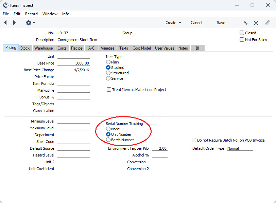276x203 pixels.
Task: Open attachments paperclip icon
Action: coord(268,23)
